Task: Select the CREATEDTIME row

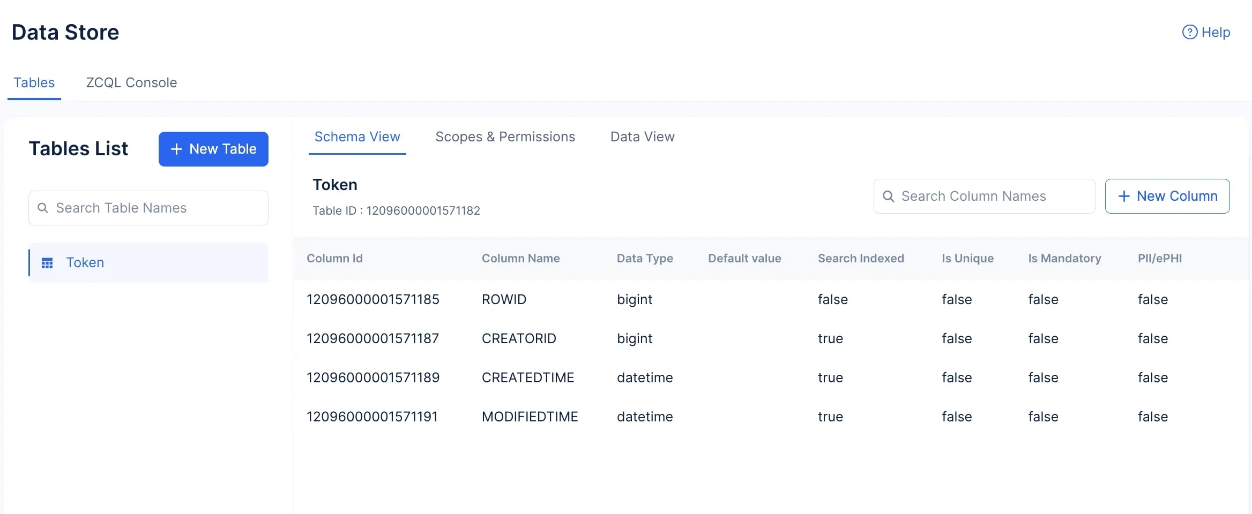Action: pos(527,377)
